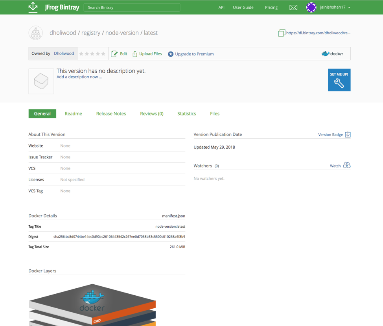Click the JFrog Bintray logo icon
383x326 pixels.
[x=33, y=7]
